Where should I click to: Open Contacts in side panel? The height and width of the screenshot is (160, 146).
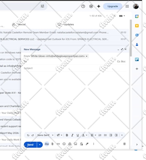(x=137, y=44)
